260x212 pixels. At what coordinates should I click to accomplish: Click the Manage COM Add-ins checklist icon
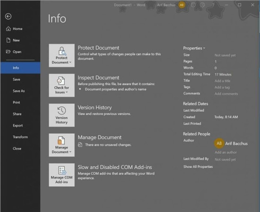62,170
